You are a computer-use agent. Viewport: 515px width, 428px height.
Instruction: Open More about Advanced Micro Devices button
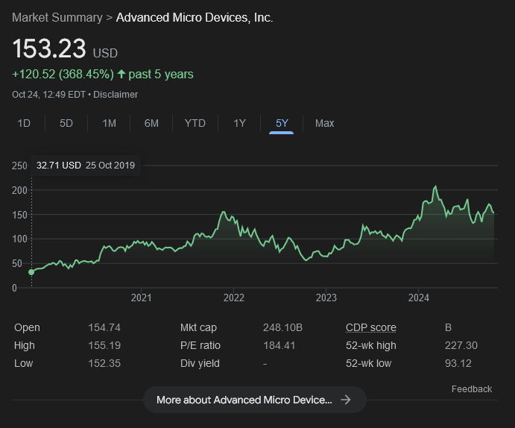[255, 400]
